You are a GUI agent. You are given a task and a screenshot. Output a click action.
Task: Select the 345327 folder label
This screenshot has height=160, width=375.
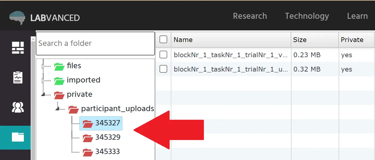click(108, 123)
